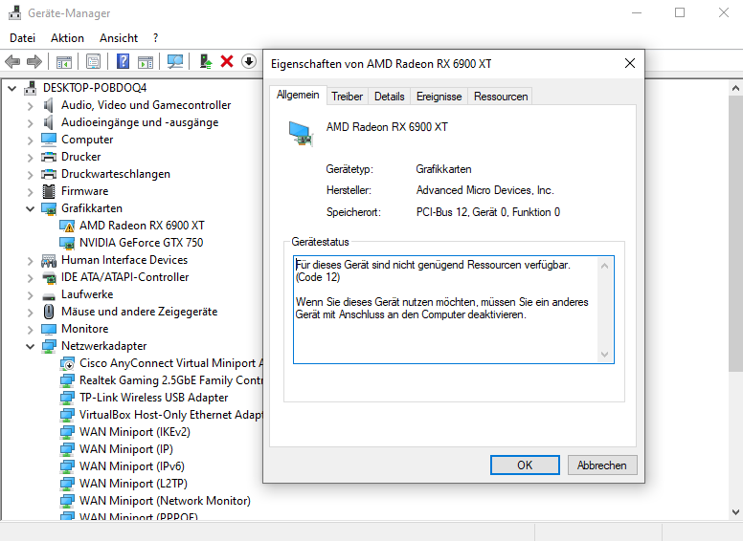Switch to the Treiber tab
743x541 pixels.
[x=347, y=97]
